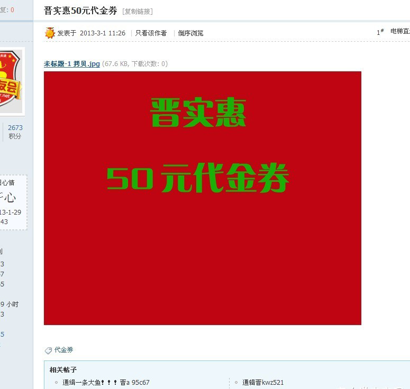Click the 复制链接 link beside the title
This screenshot has width=410, height=389.
click(138, 11)
